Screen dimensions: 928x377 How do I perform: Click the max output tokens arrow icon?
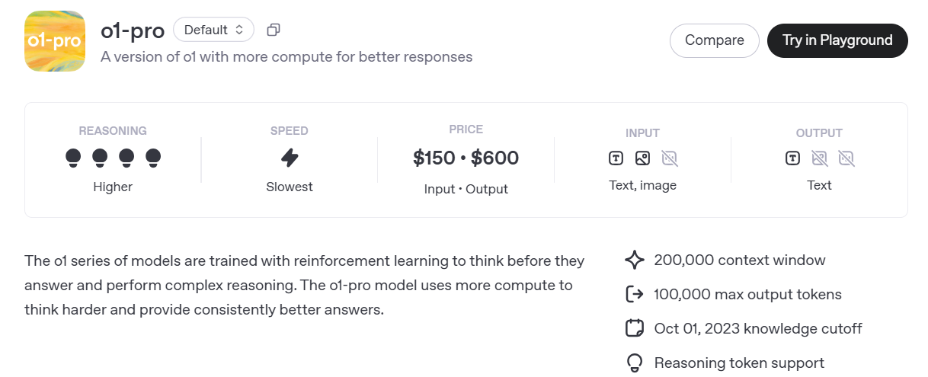tap(634, 295)
